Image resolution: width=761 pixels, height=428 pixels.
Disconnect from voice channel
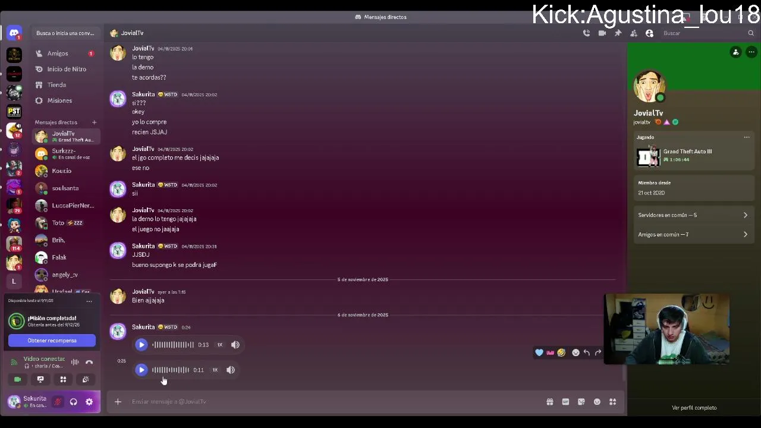89,362
